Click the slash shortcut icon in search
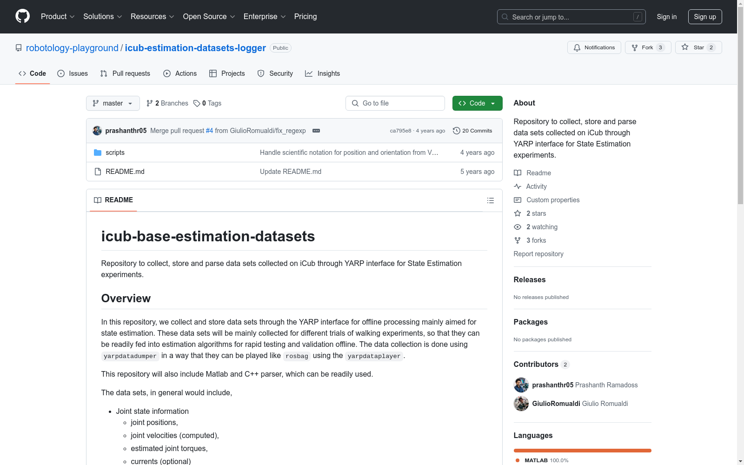This screenshot has width=744, height=465. pyautogui.click(x=638, y=17)
